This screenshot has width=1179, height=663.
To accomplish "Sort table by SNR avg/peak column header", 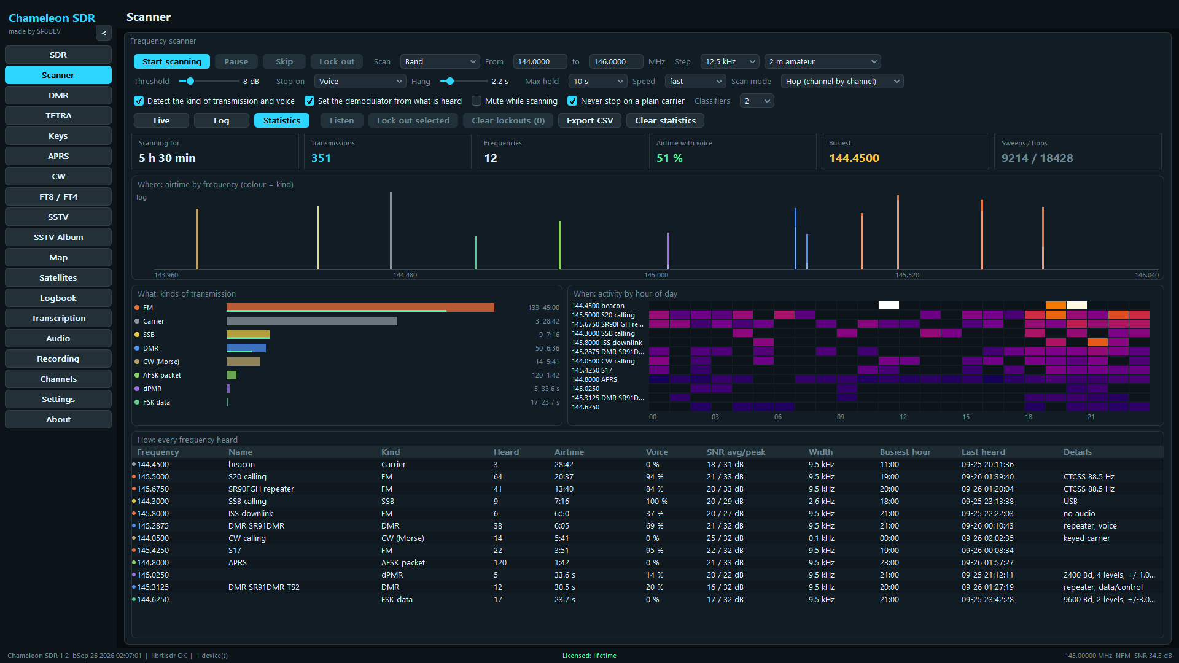I will tap(736, 452).
